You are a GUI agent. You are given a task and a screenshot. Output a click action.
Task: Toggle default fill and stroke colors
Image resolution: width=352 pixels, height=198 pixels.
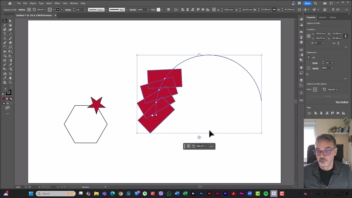[3, 94]
